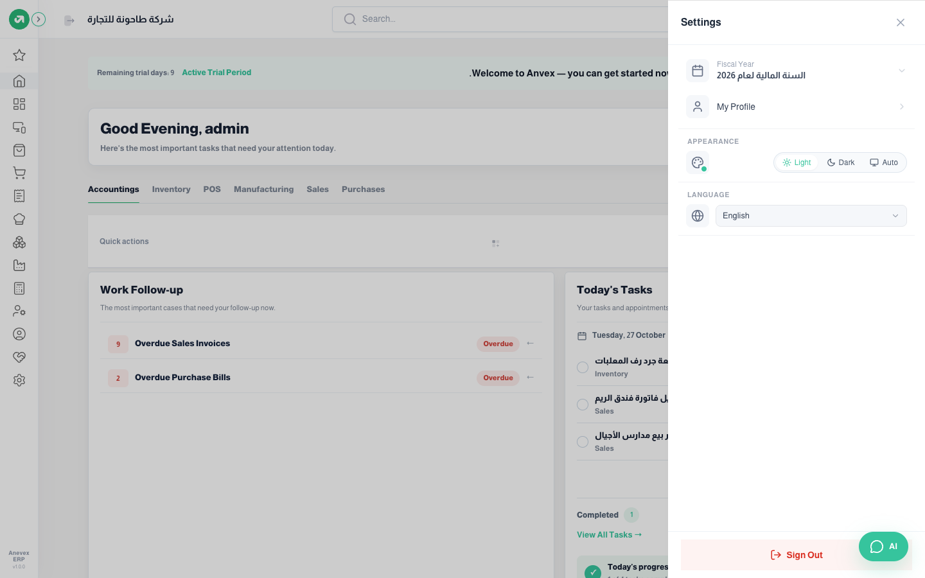Click the Sign Out button
The width and height of the screenshot is (925, 578).
point(797,555)
